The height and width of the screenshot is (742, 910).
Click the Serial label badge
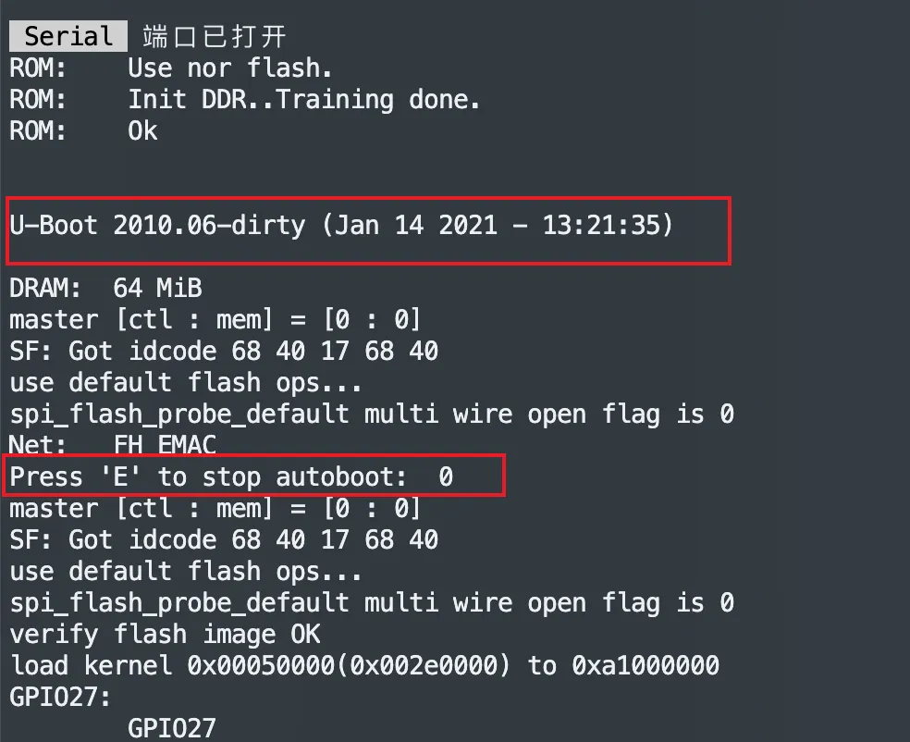(x=68, y=36)
